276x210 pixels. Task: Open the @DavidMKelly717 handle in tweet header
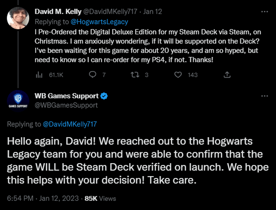click(x=110, y=12)
